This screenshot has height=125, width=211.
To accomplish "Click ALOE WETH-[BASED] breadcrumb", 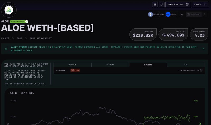I will [41, 38].
